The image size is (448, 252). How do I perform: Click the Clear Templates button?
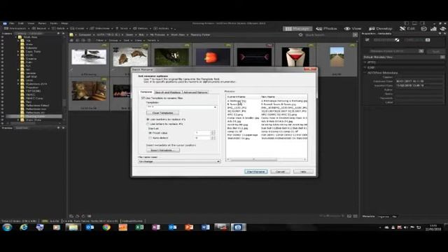[x=162, y=113]
